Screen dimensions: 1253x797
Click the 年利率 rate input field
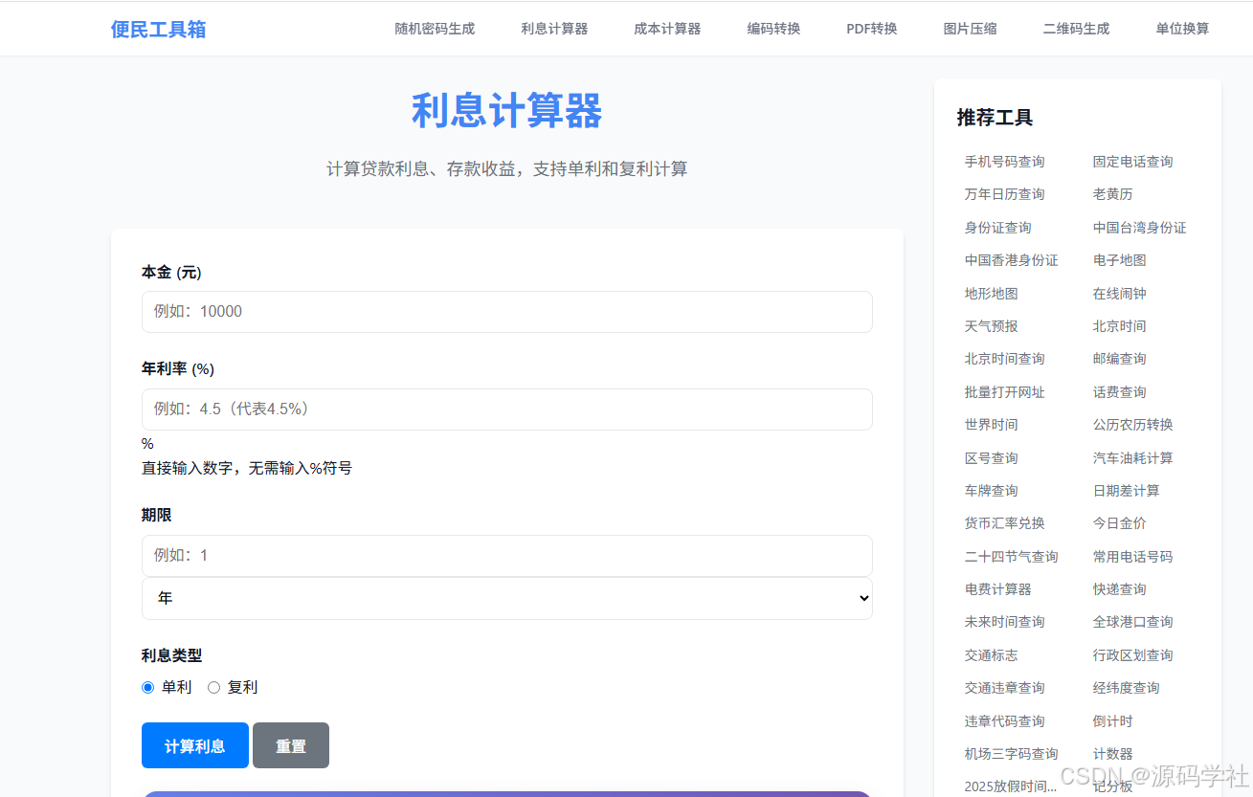(505, 409)
